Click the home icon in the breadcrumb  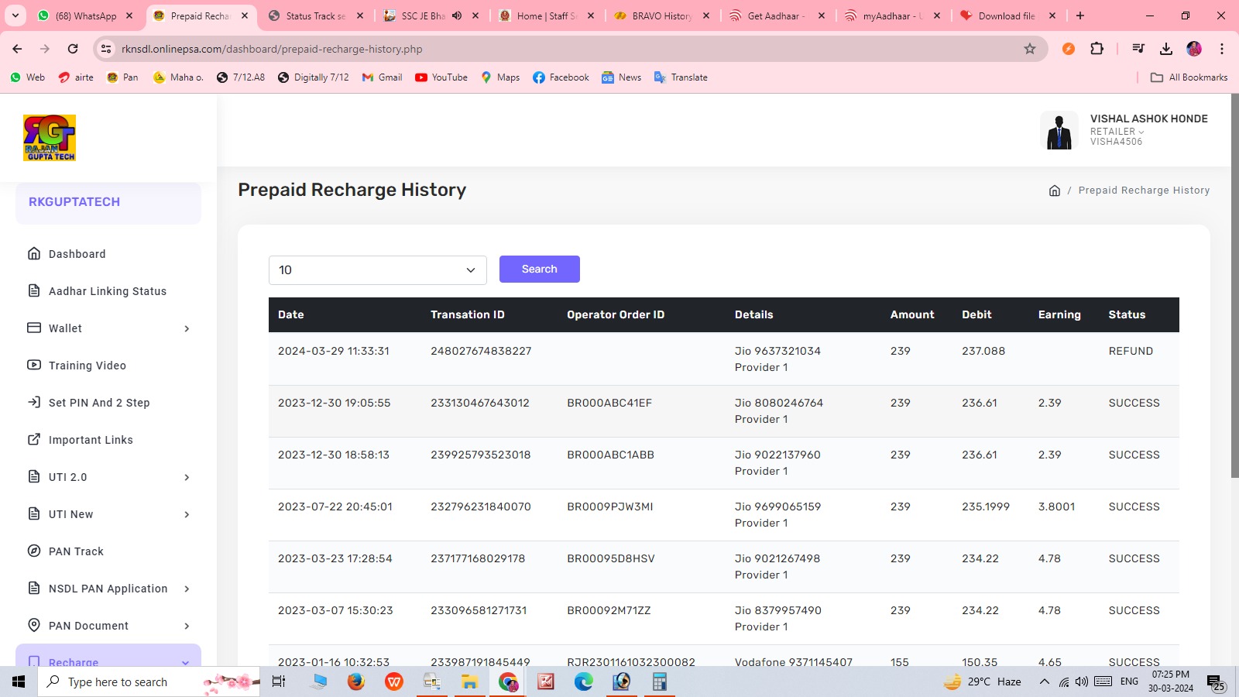tap(1054, 191)
